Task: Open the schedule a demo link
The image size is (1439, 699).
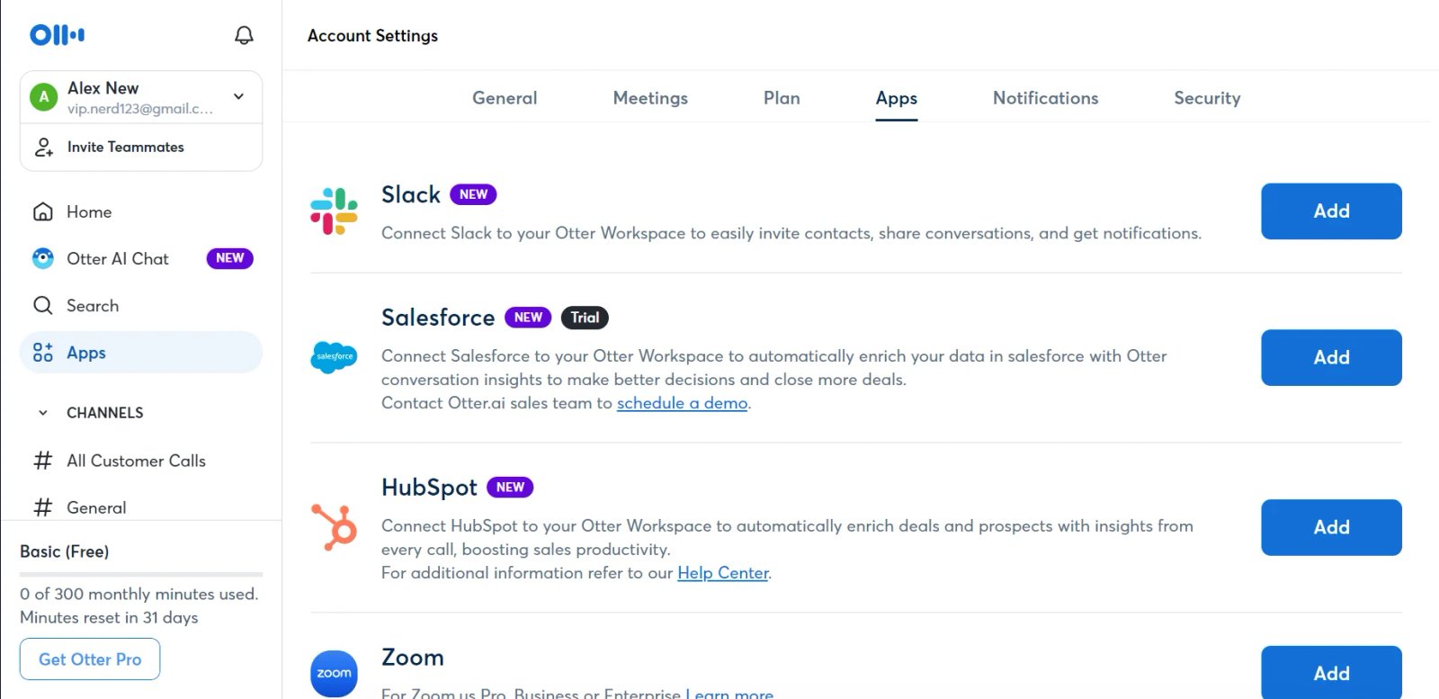Action: pos(682,403)
